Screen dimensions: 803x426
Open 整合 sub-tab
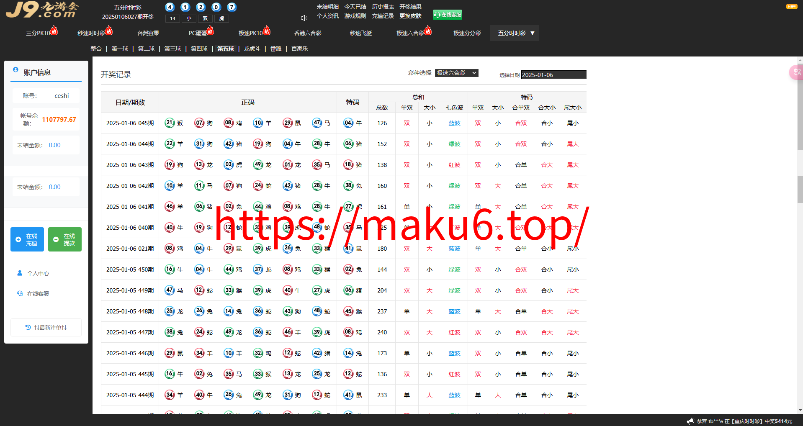96,49
